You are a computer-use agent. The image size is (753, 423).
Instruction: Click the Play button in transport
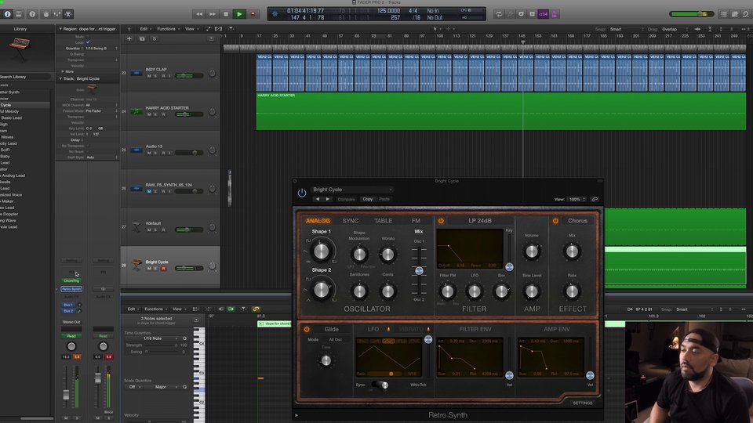[x=239, y=14]
